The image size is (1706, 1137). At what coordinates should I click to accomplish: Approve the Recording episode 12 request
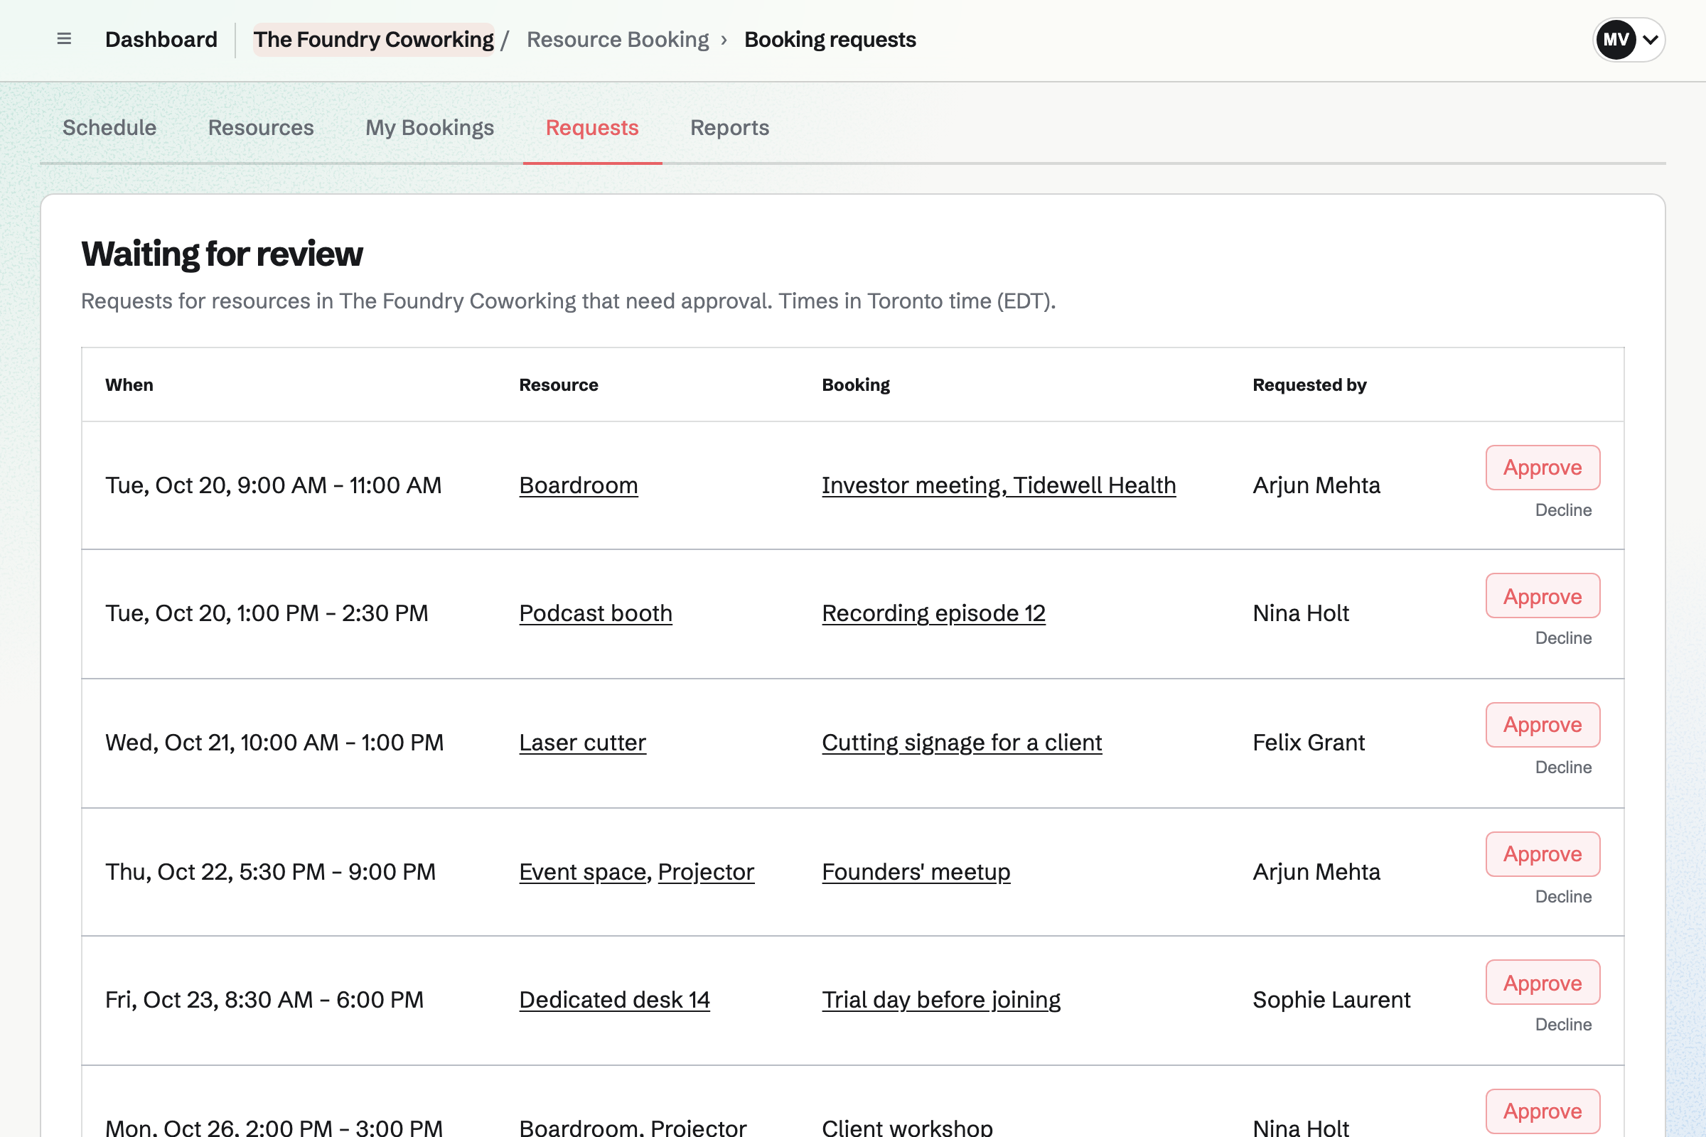(x=1543, y=596)
